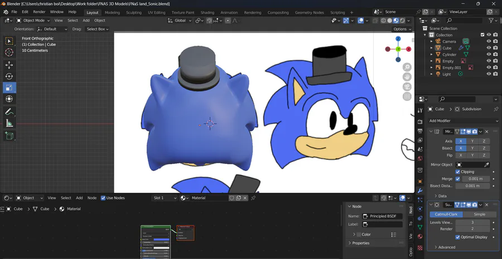Image resolution: width=502 pixels, height=259 pixels.
Task: Open the File menu
Action: click(14, 12)
